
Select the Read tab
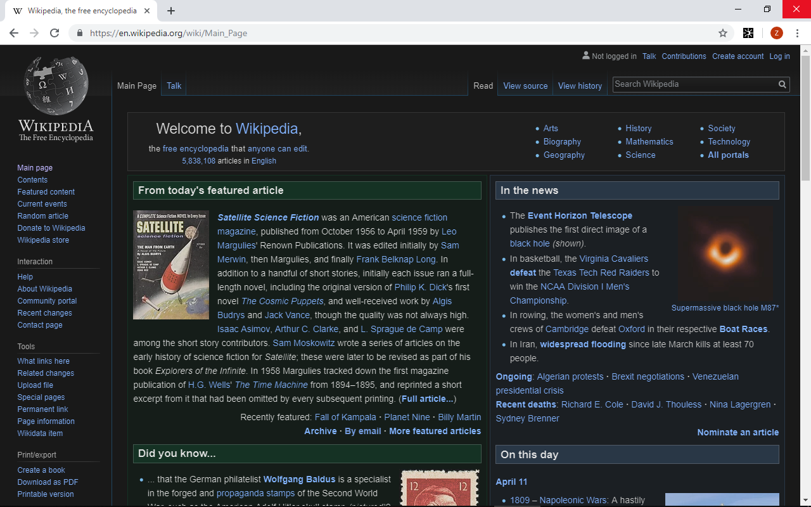tap(483, 86)
